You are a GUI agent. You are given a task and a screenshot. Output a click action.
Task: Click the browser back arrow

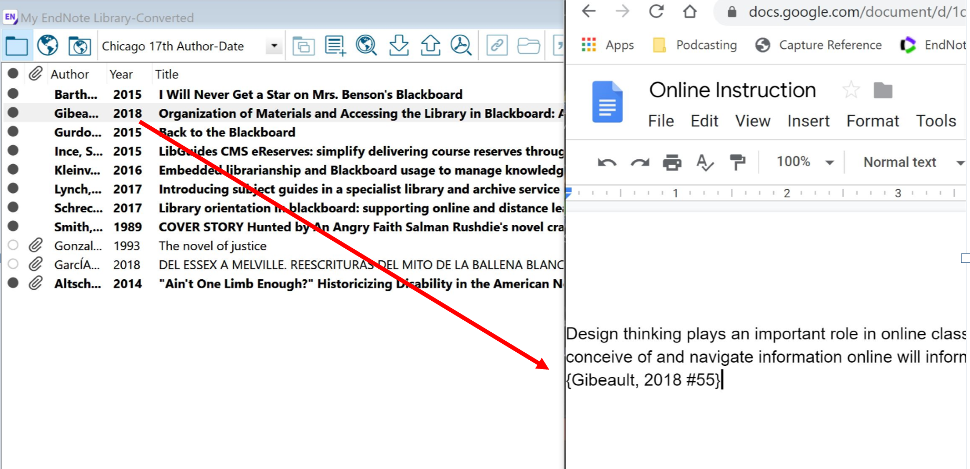(589, 11)
